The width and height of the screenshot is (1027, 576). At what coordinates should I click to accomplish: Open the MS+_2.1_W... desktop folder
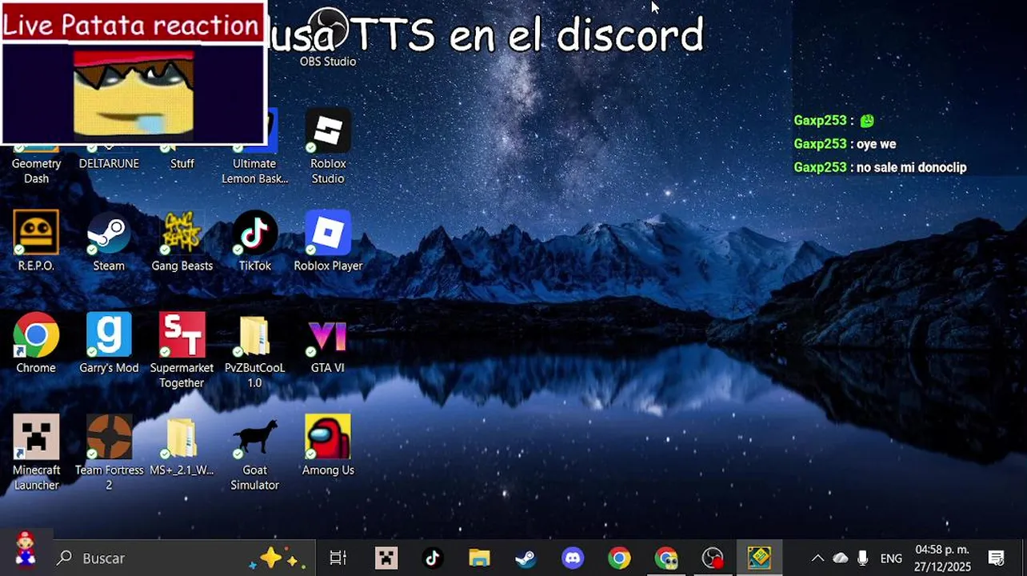182,446
